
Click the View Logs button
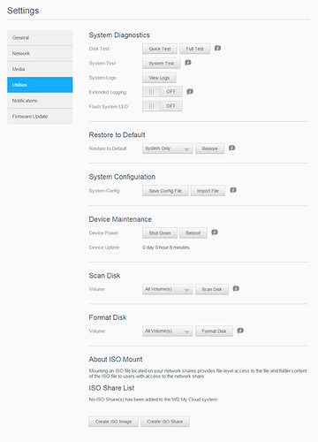point(159,78)
